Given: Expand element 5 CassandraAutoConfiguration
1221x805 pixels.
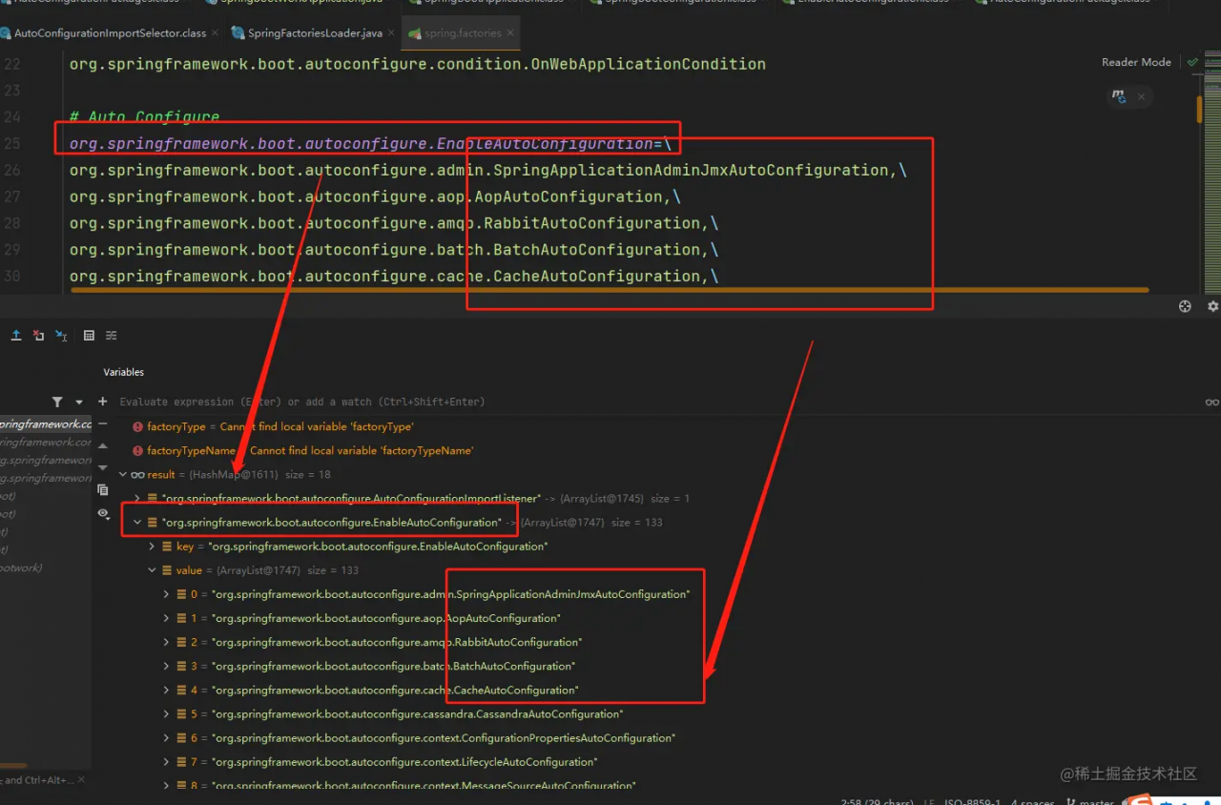Looking at the screenshot, I should 167,713.
